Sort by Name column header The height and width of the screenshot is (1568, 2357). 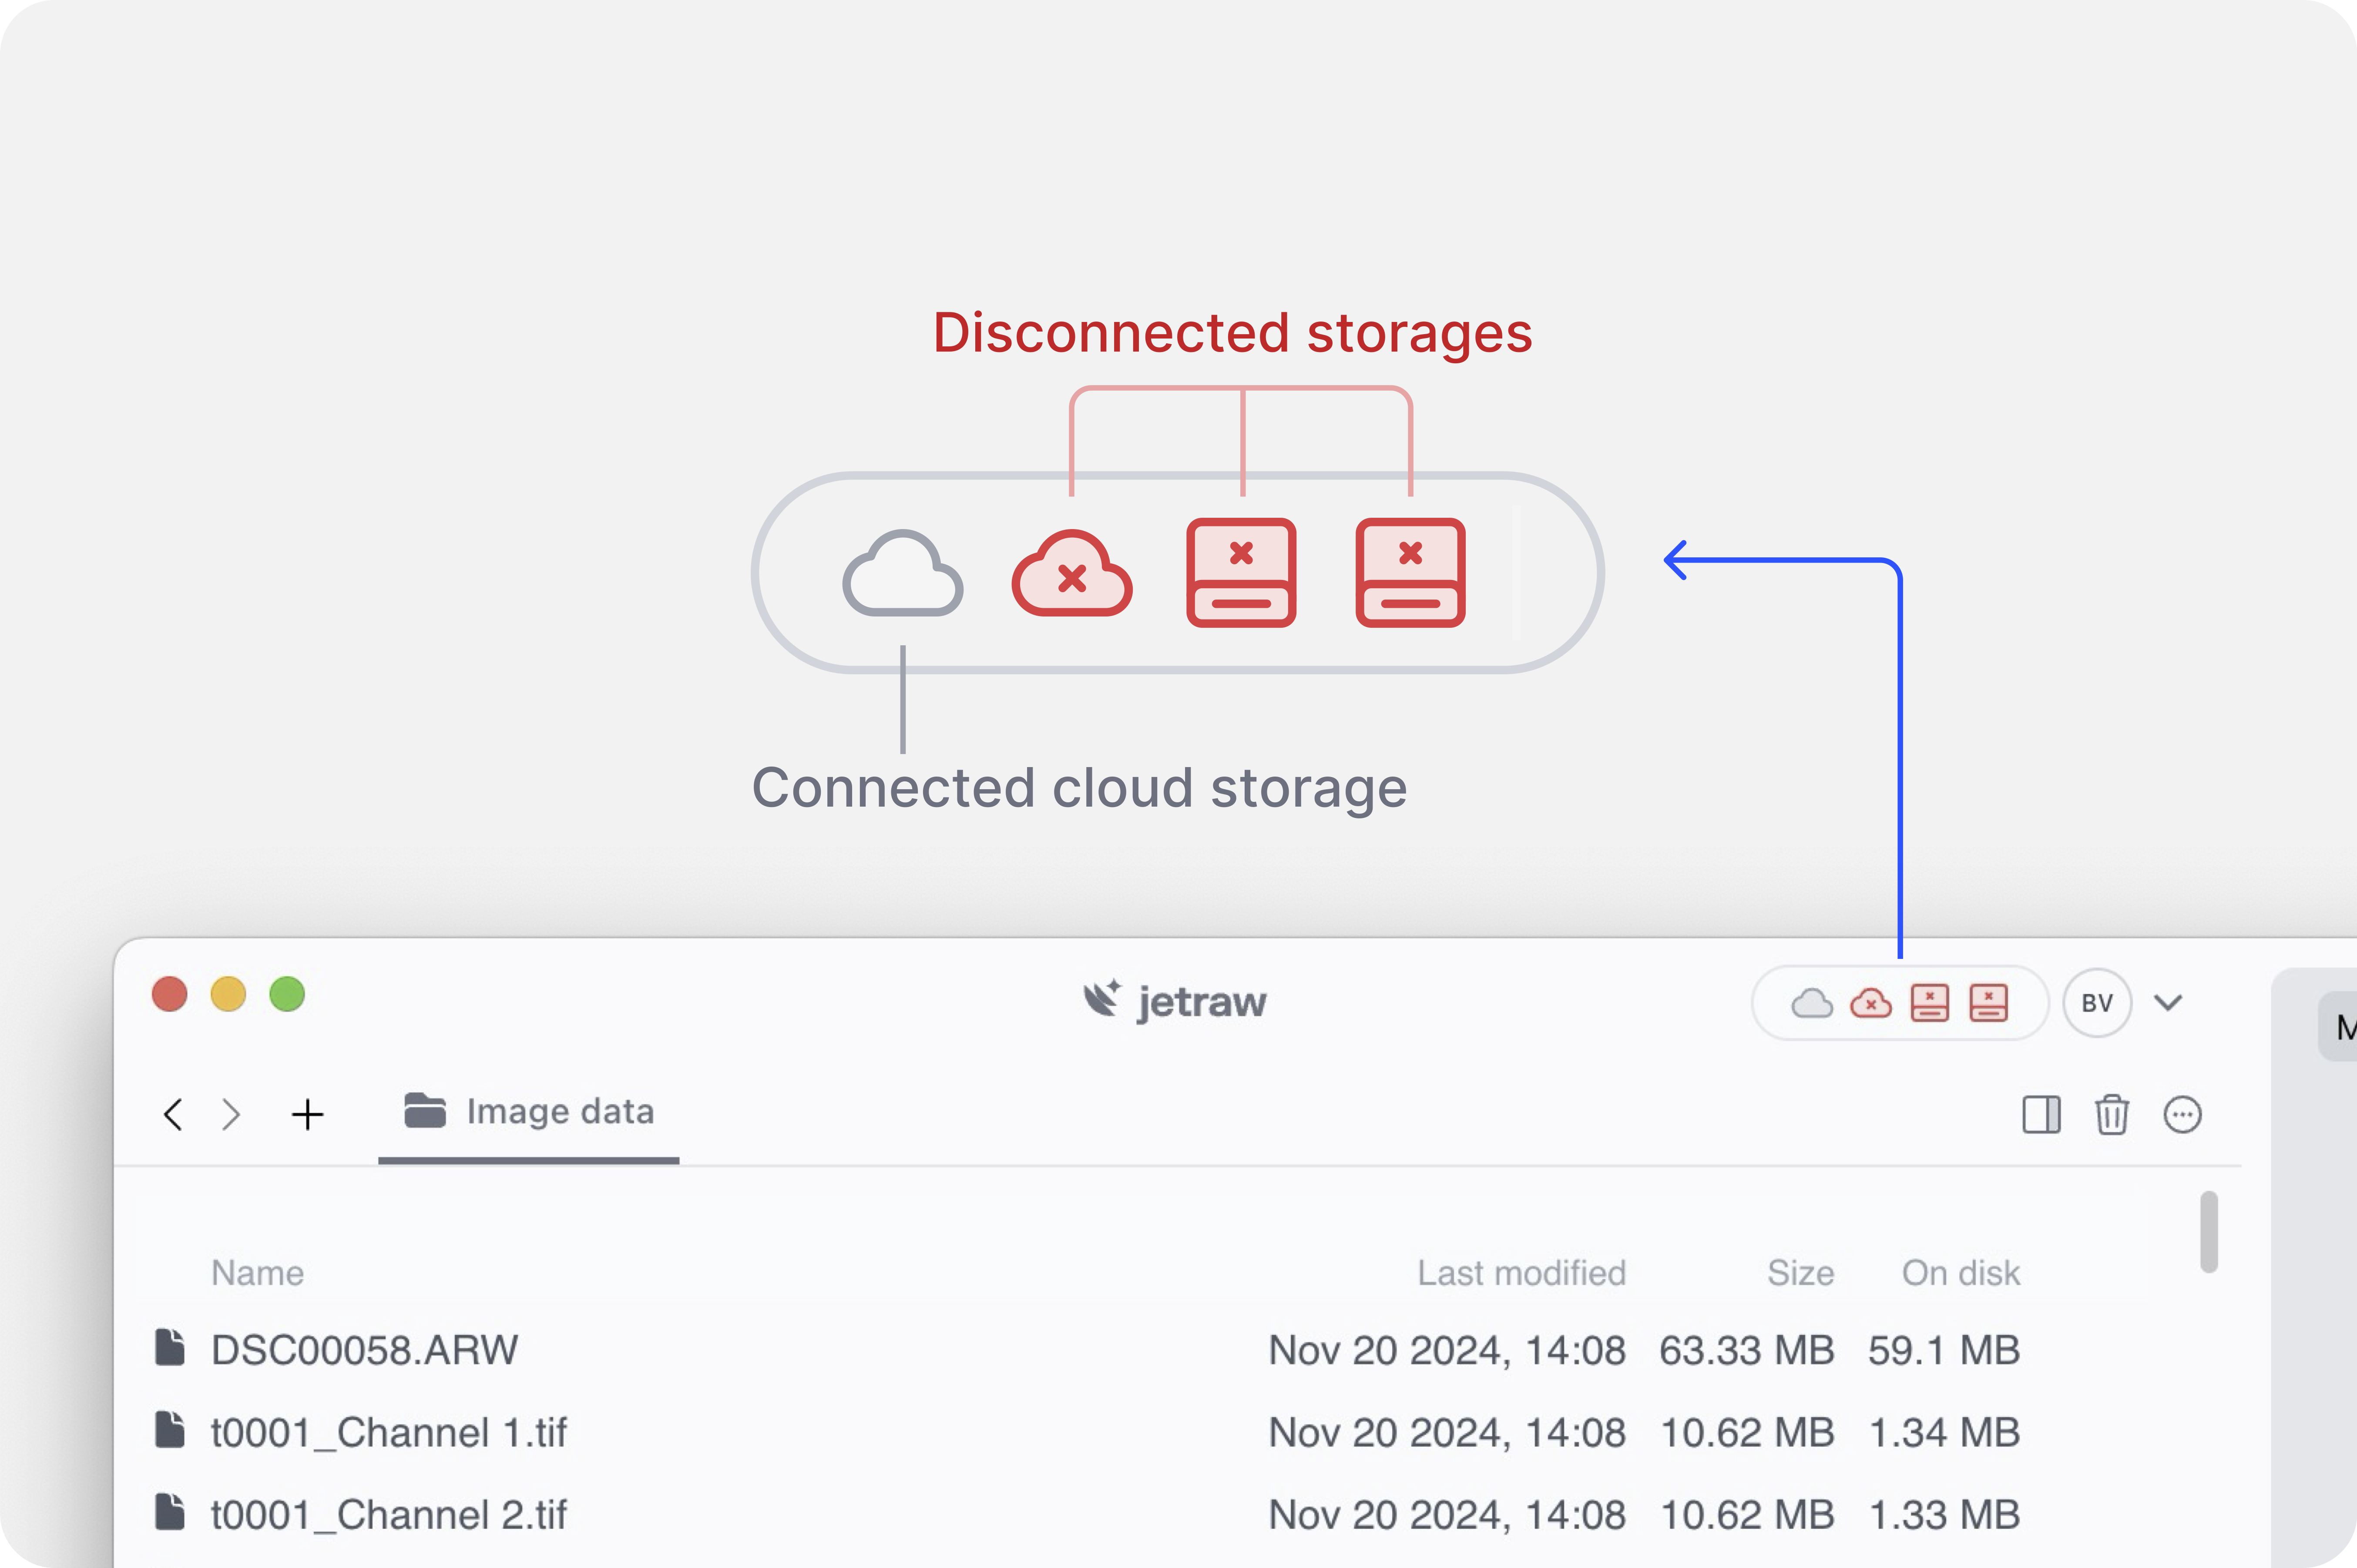click(257, 1273)
